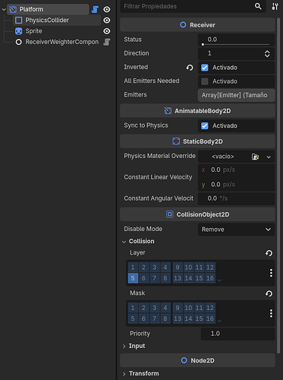Collapse the Platform node tree
Viewport: 283px width, 380px height.
[4, 9]
